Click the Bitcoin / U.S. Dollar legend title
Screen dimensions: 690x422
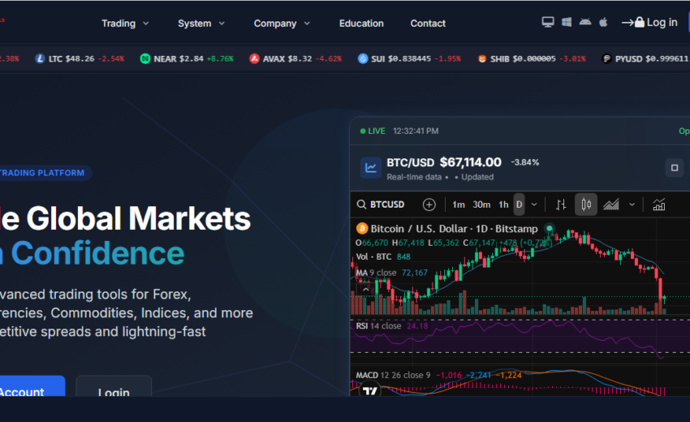coord(454,229)
